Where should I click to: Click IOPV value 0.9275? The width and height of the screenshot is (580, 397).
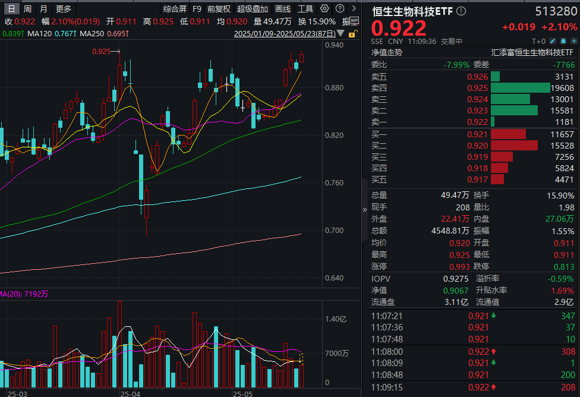click(x=456, y=279)
